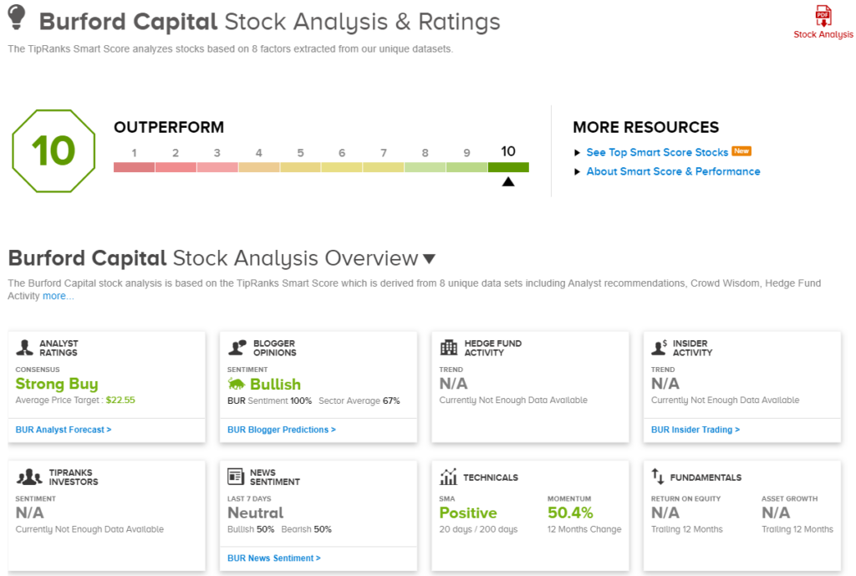Click the 'more...' link in overview description
856x576 pixels.
59,296
